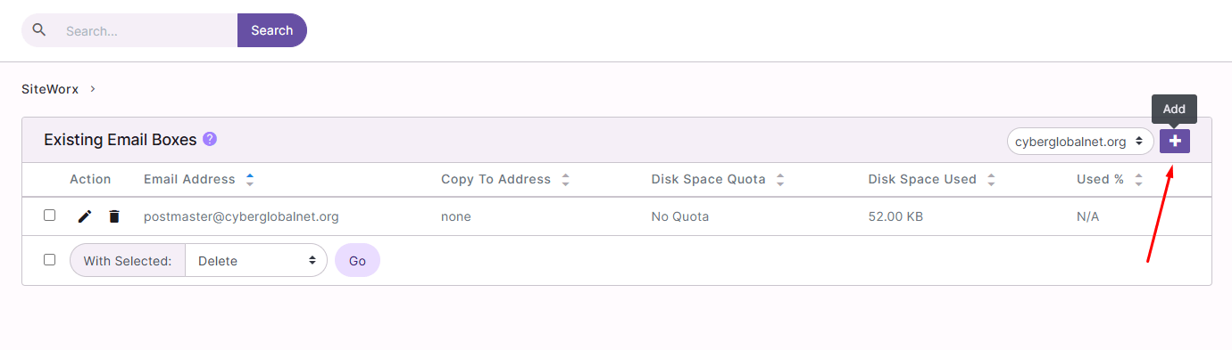
Task: Check the postmaster@cyberglobalnet.org row checkbox
Action: click(50, 216)
